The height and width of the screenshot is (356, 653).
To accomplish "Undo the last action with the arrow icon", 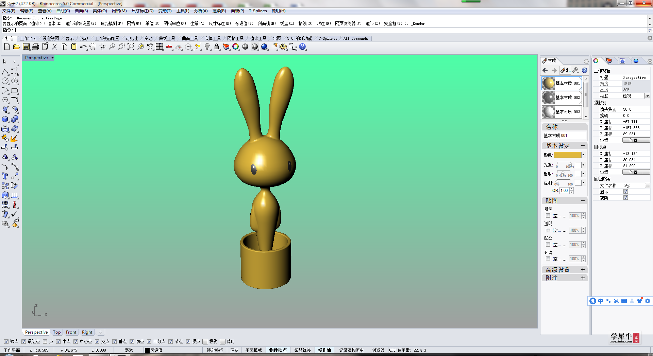I will pos(83,47).
